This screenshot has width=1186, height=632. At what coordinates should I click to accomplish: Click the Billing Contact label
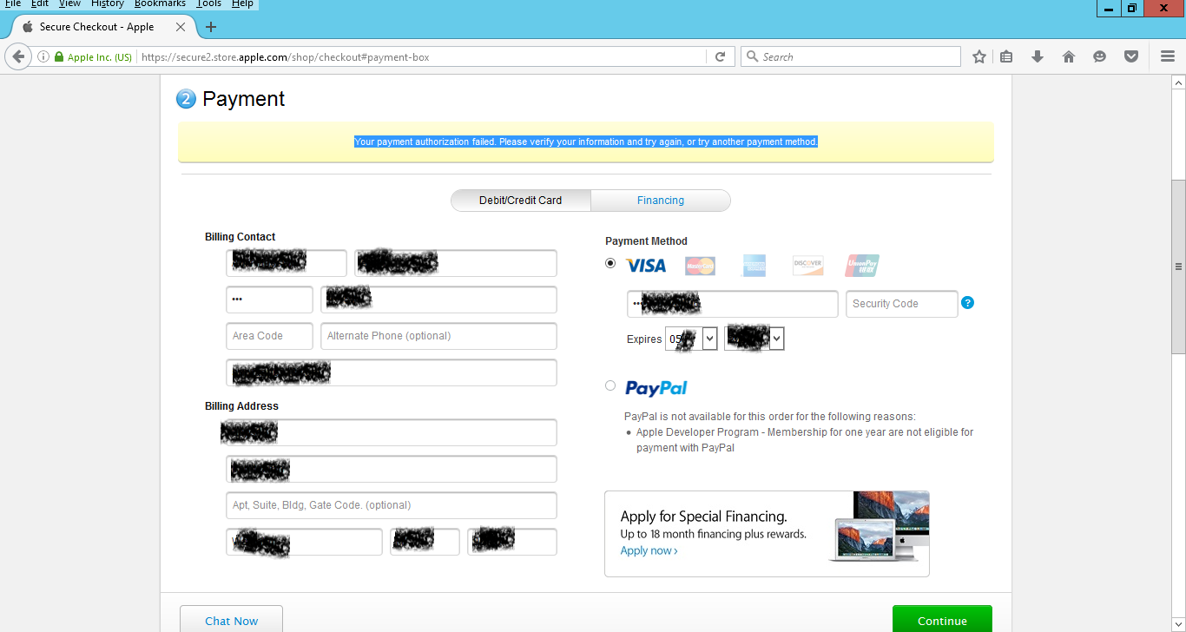pos(240,237)
